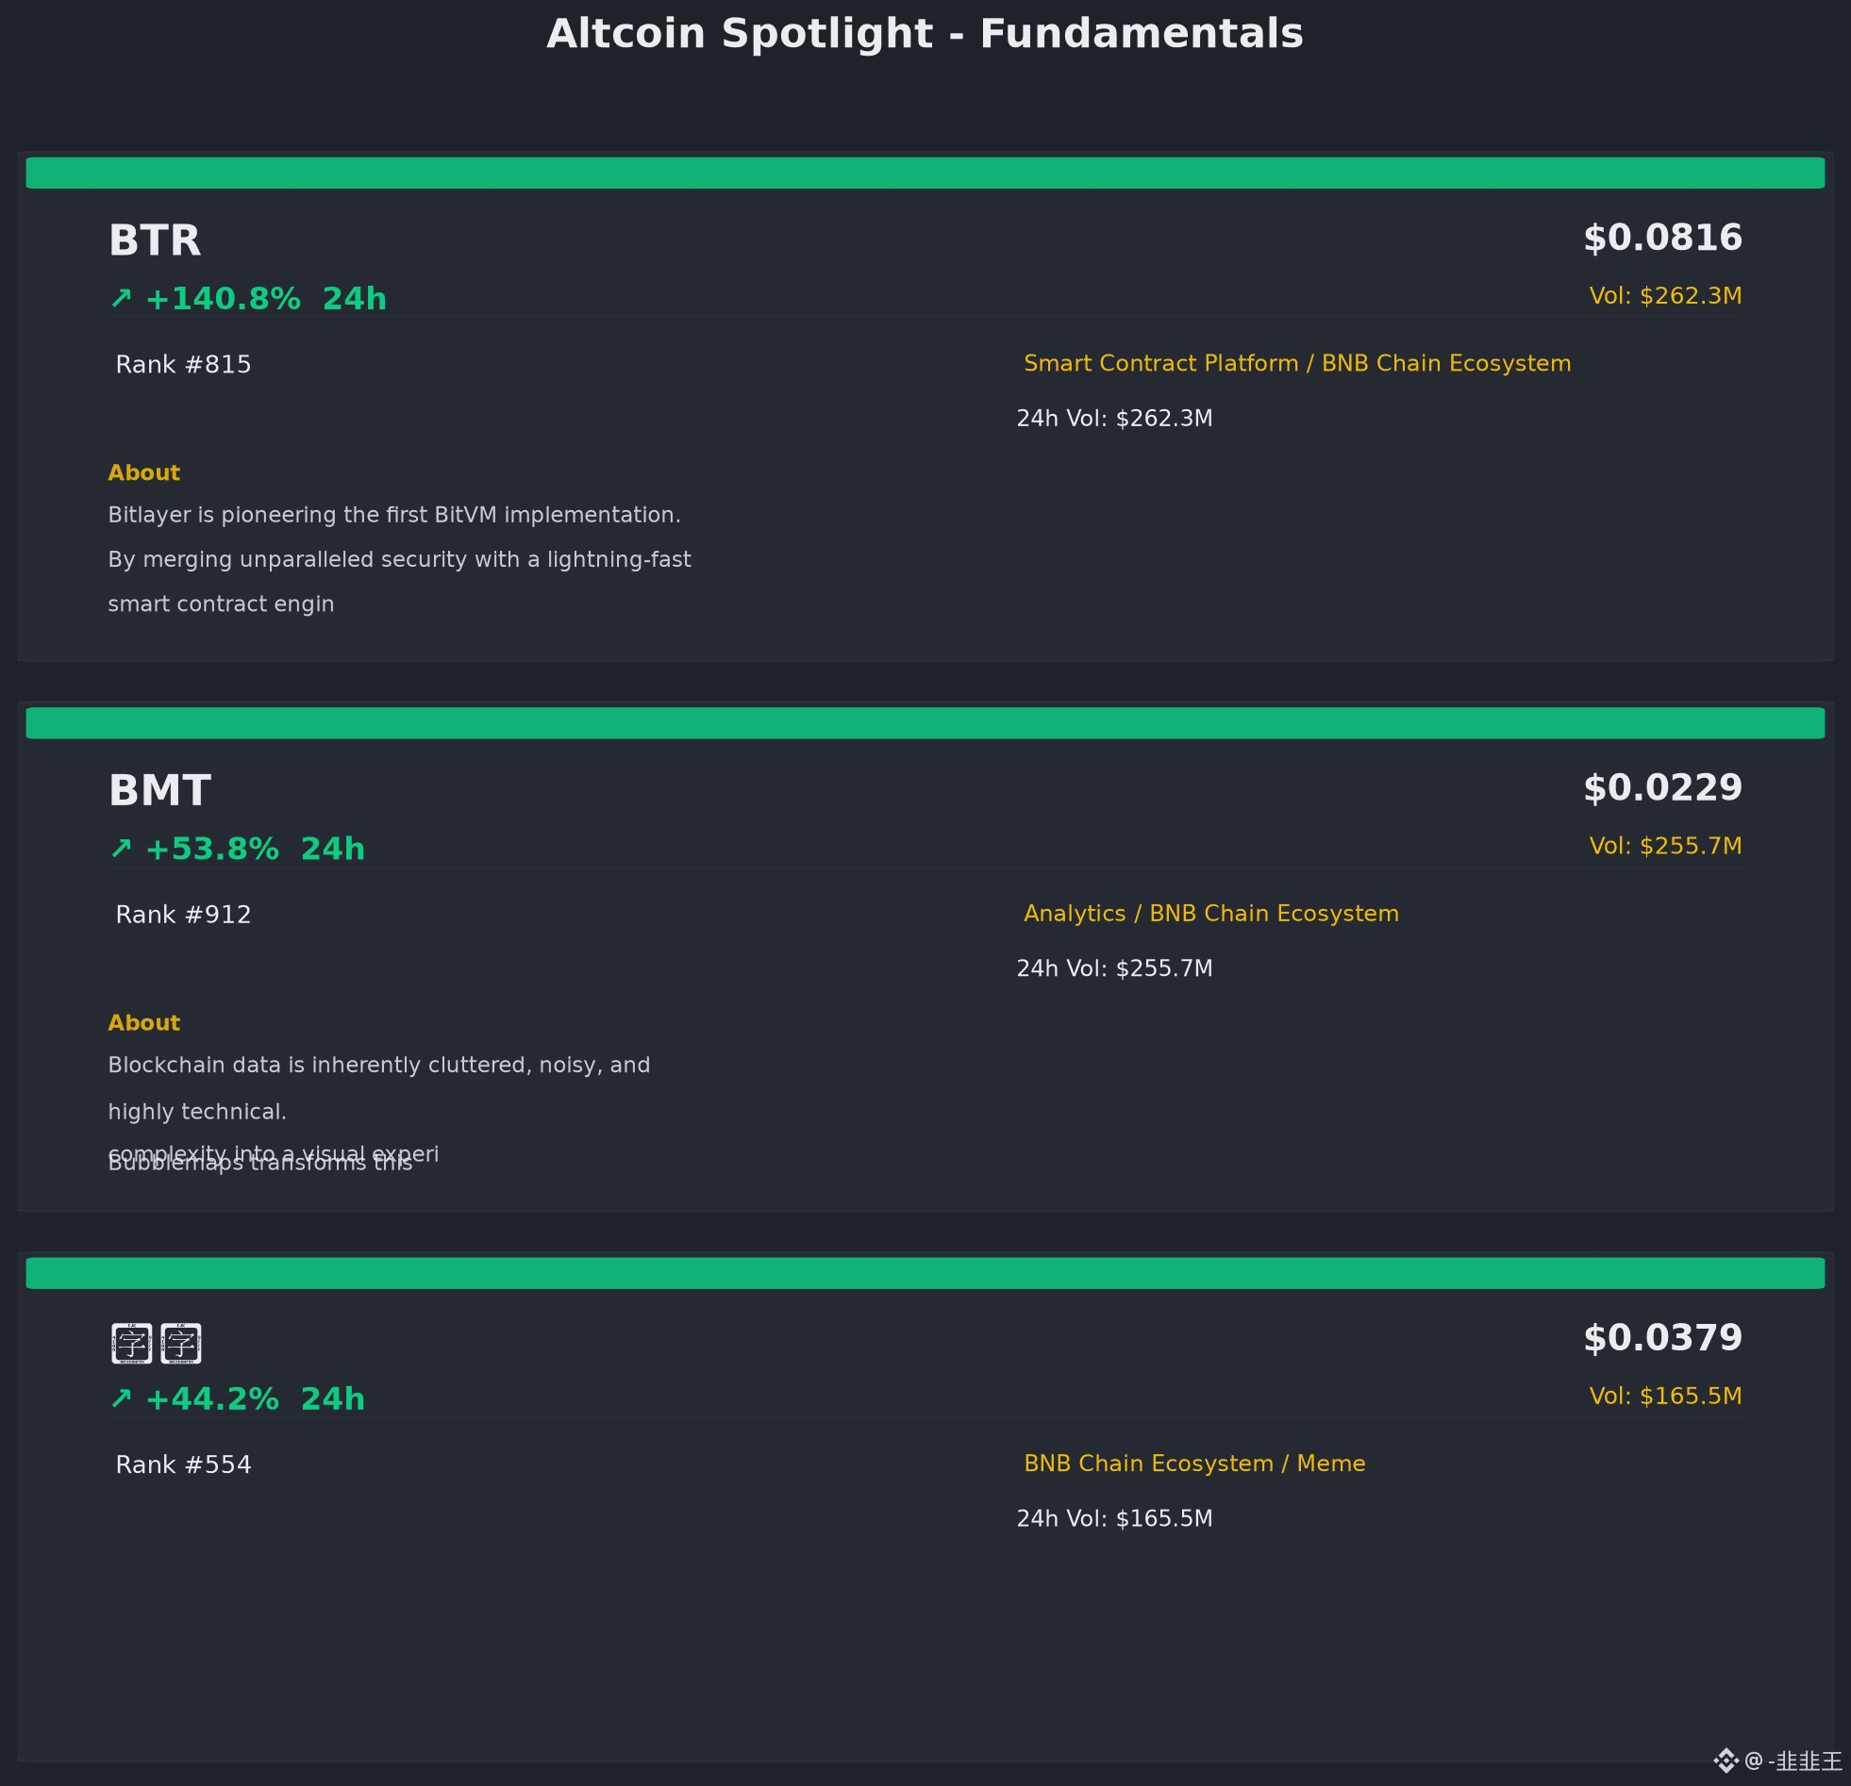Click the third coin's trend arrow icon

click(121, 1399)
